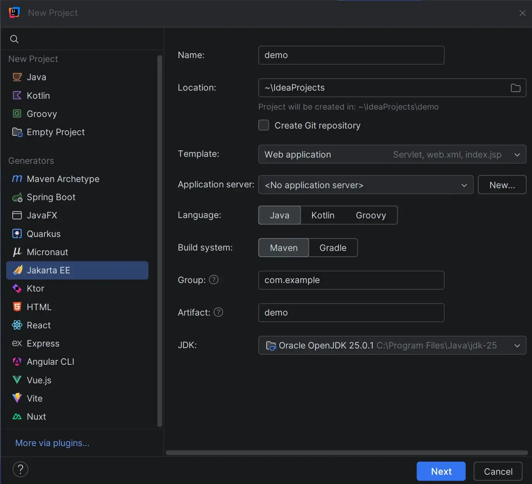Open help with the bottom-left question mark
This screenshot has width=532, height=484.
pos(21,469)
